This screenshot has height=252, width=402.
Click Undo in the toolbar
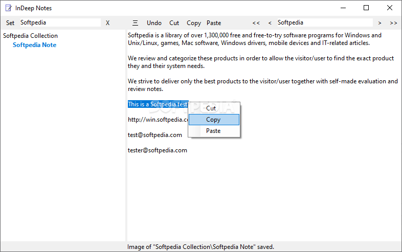pyautogui.click(x=154, y=23)
